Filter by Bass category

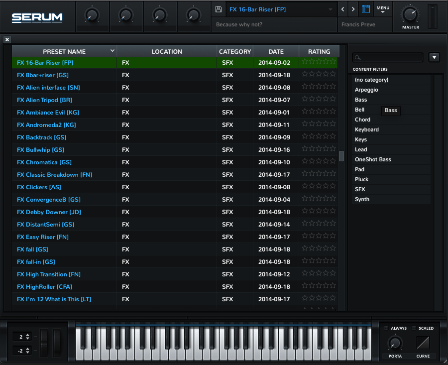click(391, 100)
